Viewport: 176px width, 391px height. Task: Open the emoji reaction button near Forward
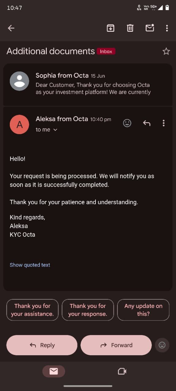coord(162,345)
